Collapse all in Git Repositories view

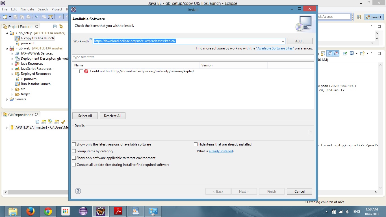coord(37,122)
